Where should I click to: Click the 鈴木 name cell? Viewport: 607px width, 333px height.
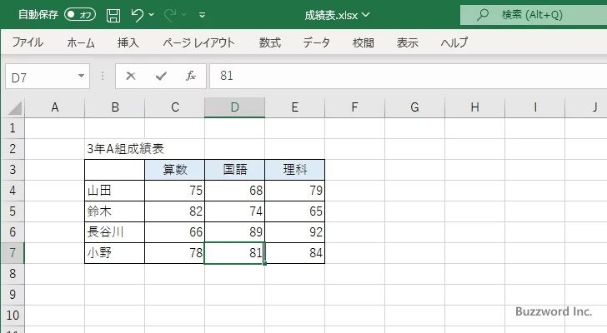(x=114, y=211)
